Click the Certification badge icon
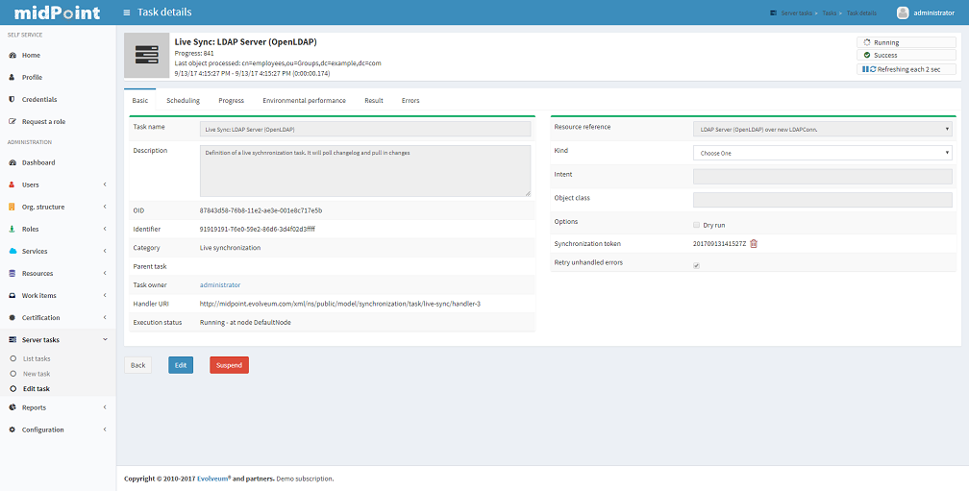 click(x=12, y=317)
